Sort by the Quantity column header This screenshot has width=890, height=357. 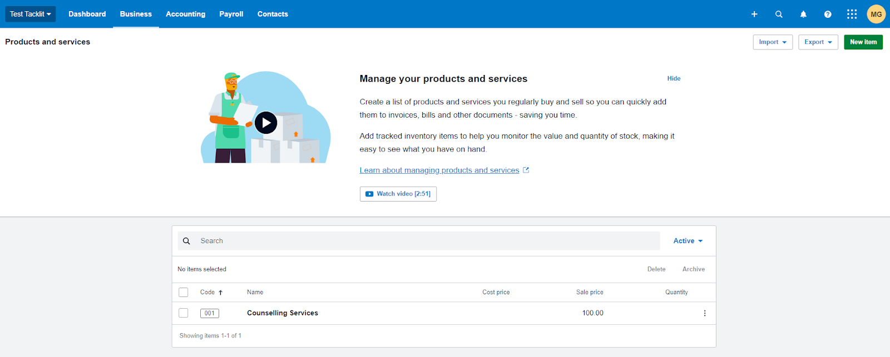pyautogui.click(x=676, y=292)
